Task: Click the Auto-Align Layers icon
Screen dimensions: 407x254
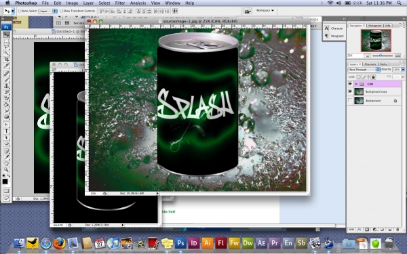Action: coord(175,11)
